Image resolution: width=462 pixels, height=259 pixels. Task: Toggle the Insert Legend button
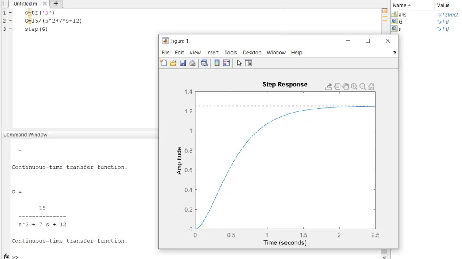227,63
